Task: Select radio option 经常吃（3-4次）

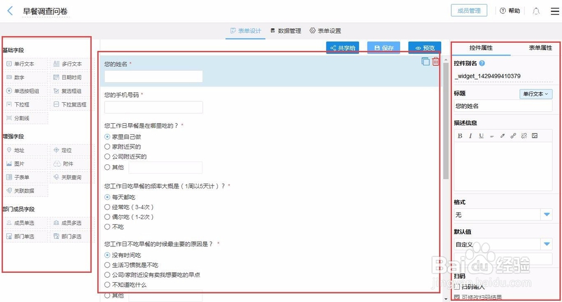Action: click(x=107, y=207)
